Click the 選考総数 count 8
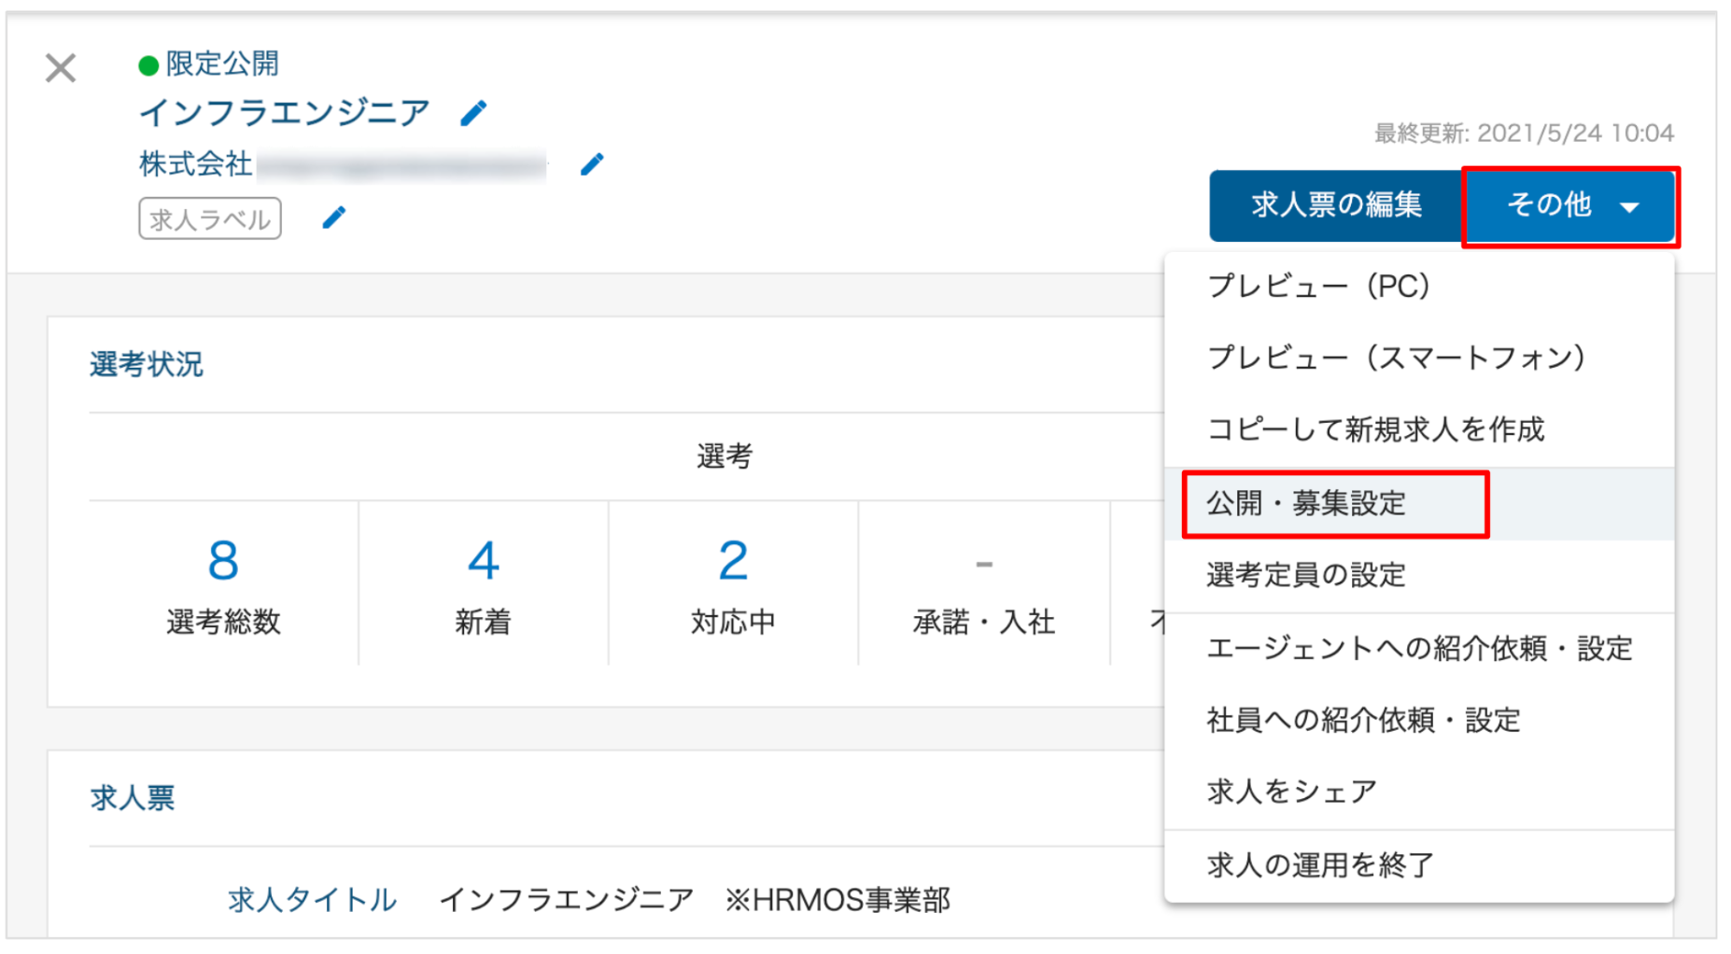This screenshot has height=954, width=1731. (x=223, y=560)
